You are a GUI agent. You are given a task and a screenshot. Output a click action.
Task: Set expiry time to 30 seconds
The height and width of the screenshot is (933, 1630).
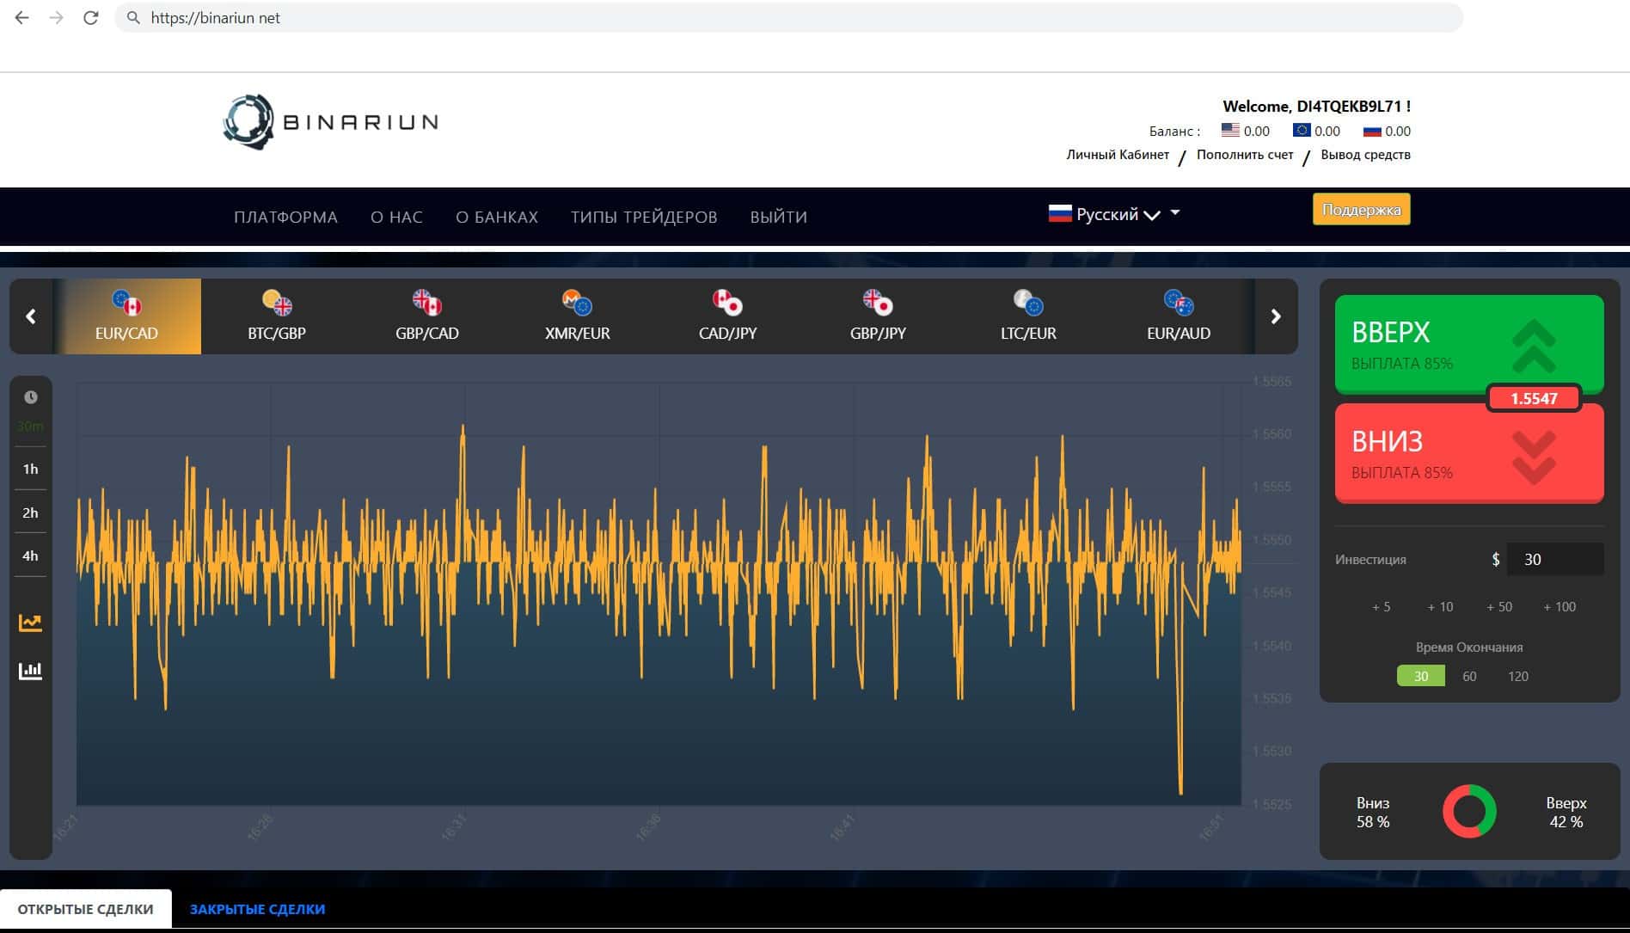coord(1420,676)
